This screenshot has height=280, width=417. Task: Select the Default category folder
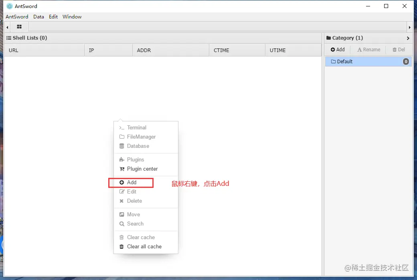click(368, 62)
